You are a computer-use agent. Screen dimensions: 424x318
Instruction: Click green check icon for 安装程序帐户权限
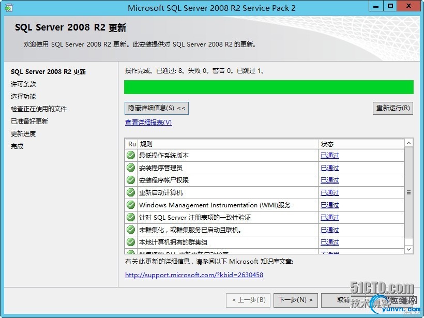coord(131,180)
